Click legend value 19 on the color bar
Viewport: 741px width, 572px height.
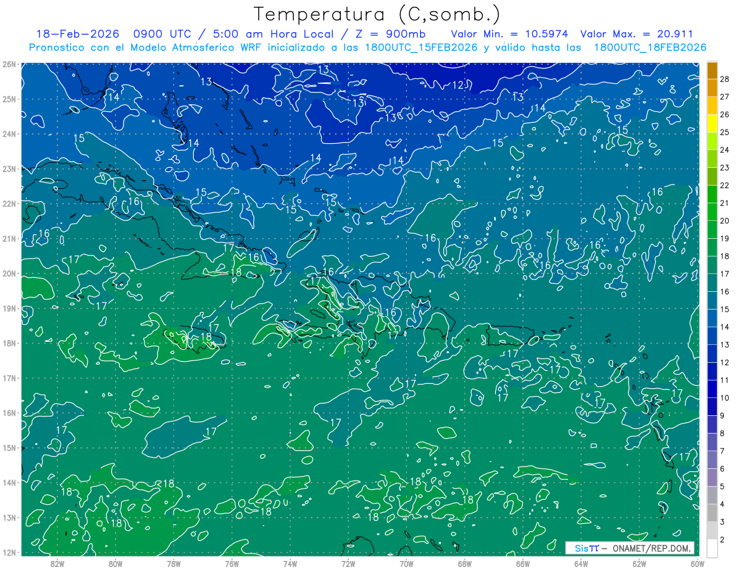725,238
